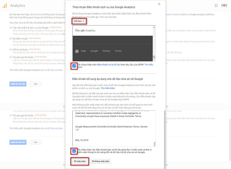Image resolution: width=231 pixels, height=169 pixels.
Task: Open the Việt Nam country dropdown
Action: [79, 21]
